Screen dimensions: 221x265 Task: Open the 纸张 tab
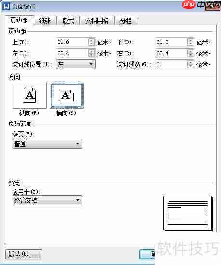tap(45, 21)
